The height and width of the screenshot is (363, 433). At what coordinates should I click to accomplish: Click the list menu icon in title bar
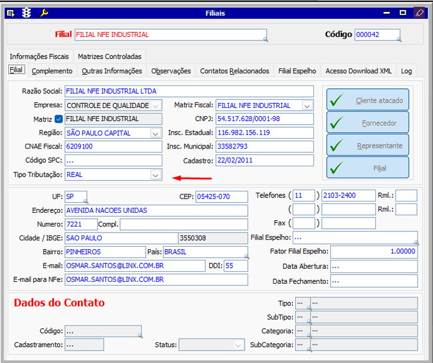pyautogui.click(x=11, y=13)
